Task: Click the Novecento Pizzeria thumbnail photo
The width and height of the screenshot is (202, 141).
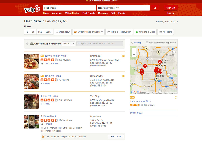Action: [31, 61]
